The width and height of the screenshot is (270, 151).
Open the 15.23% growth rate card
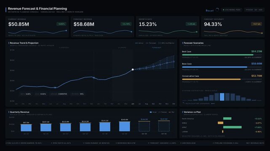168,27
